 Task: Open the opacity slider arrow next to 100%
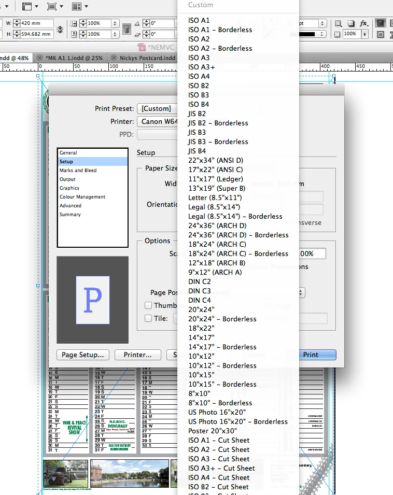click(x=365, y=34)
